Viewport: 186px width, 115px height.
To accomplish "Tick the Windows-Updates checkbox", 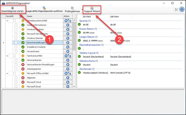I will 16,29.
